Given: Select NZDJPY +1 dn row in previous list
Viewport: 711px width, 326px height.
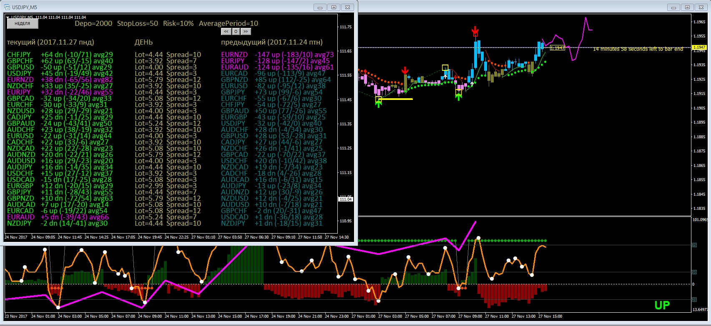Looking at the screenshot, I should (x=272, y=223).
